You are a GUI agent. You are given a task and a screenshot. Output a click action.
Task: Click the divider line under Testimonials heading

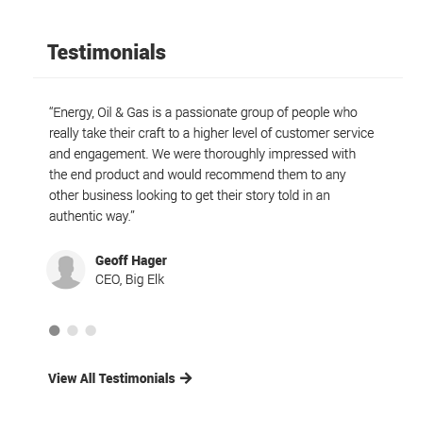pos(218,77)
